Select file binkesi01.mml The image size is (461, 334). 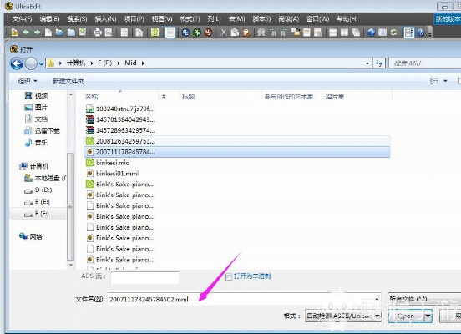(112, 174)
